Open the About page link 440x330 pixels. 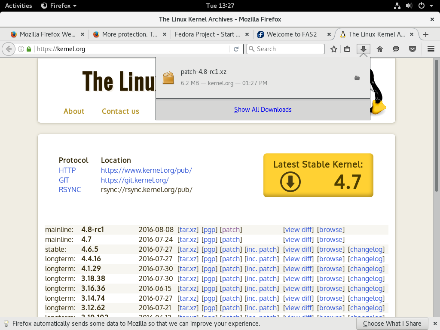pos(74,111)
